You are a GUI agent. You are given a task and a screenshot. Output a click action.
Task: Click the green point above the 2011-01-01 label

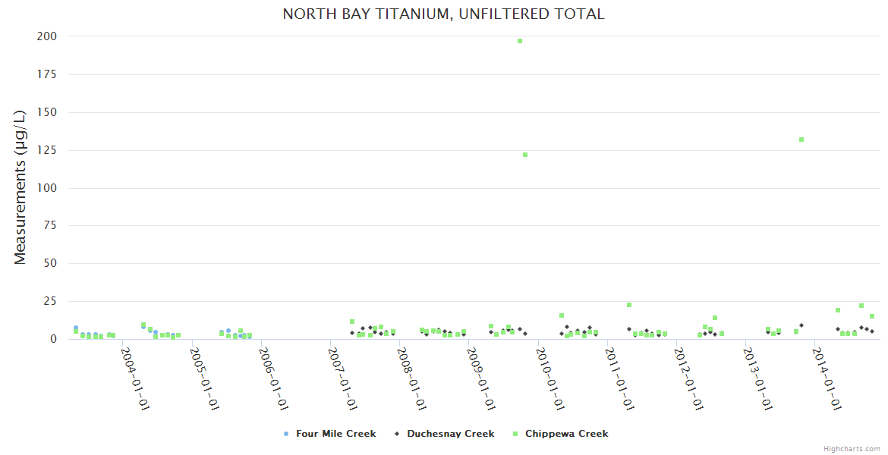click(629, 305)
